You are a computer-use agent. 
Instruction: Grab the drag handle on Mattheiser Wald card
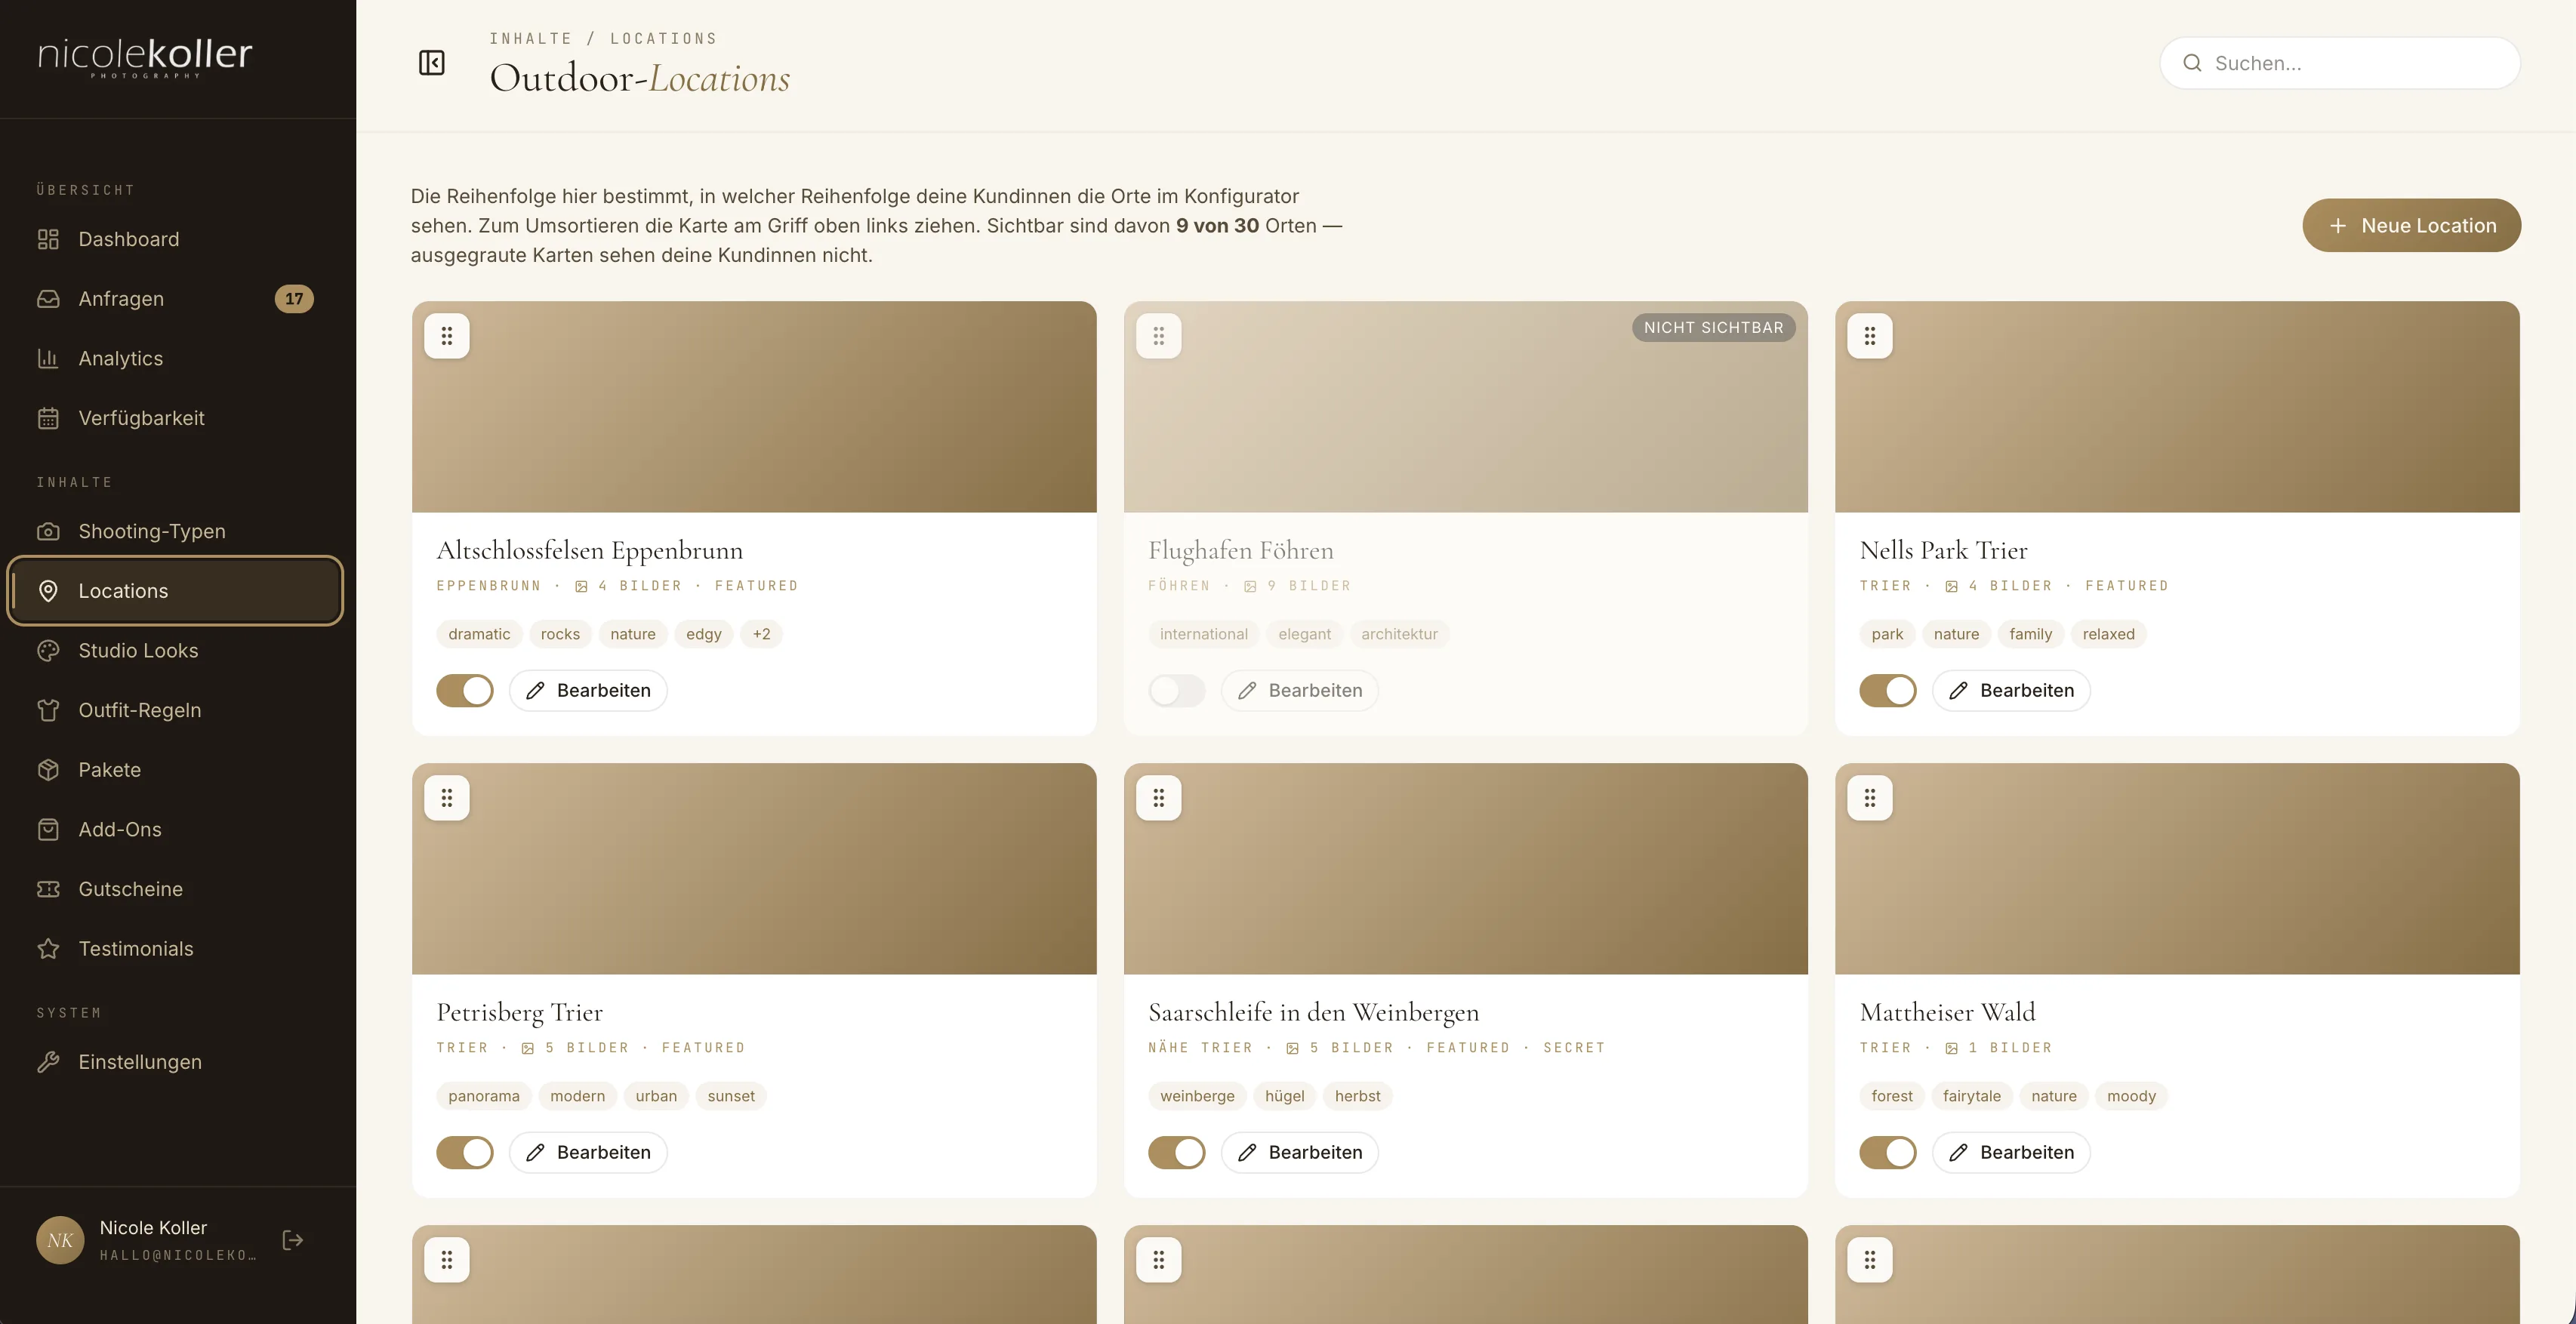click(1870, 798)
